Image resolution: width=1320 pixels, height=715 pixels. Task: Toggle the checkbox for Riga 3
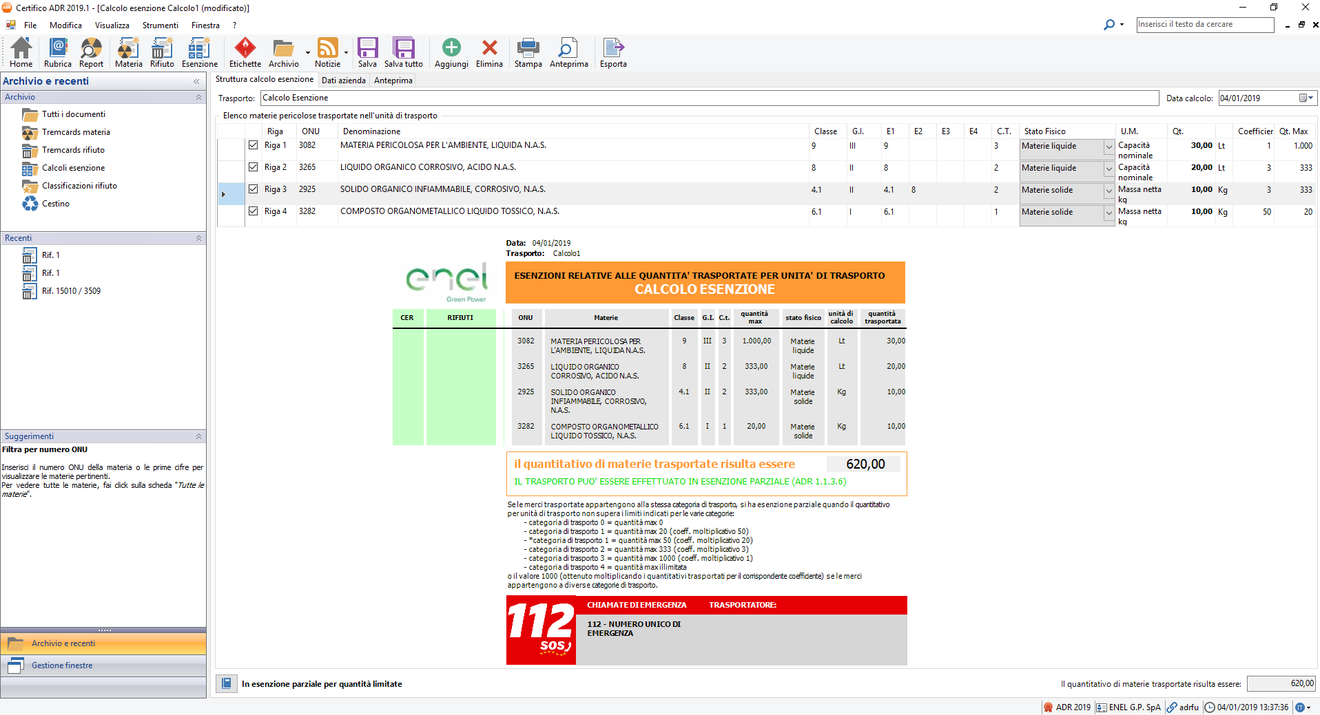click(x=254, y=189)
